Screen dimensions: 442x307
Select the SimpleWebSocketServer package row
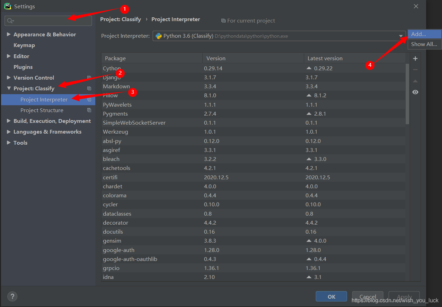[x=253, y=123]
